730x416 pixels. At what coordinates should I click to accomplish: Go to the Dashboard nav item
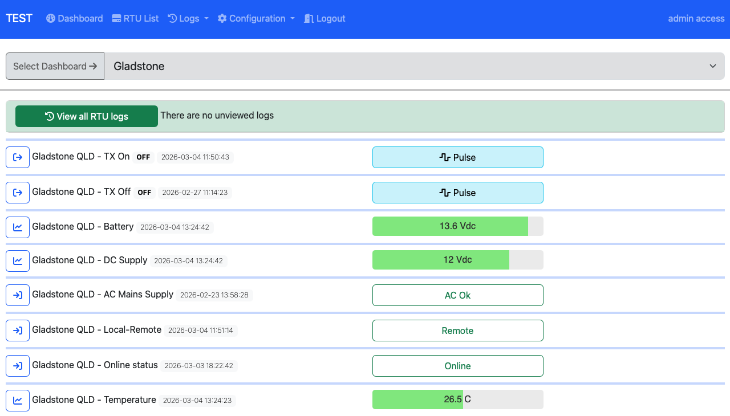[x=74, y=18]
